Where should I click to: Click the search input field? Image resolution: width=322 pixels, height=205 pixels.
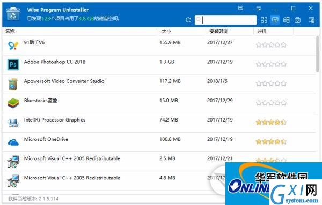pyautogui.click(x=226, y=20)
